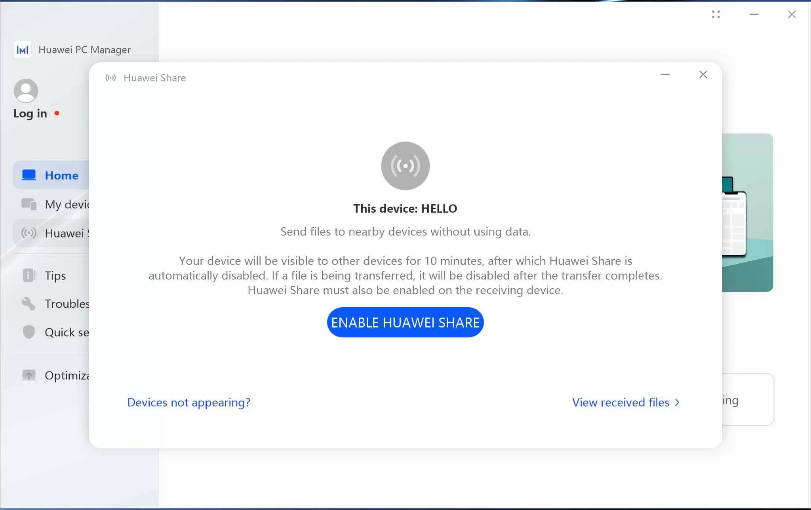This screenshot has width=811, height=510.
Task: Click the chevron next to View received files
Action: pyautogui.click(x=677, y=402)
